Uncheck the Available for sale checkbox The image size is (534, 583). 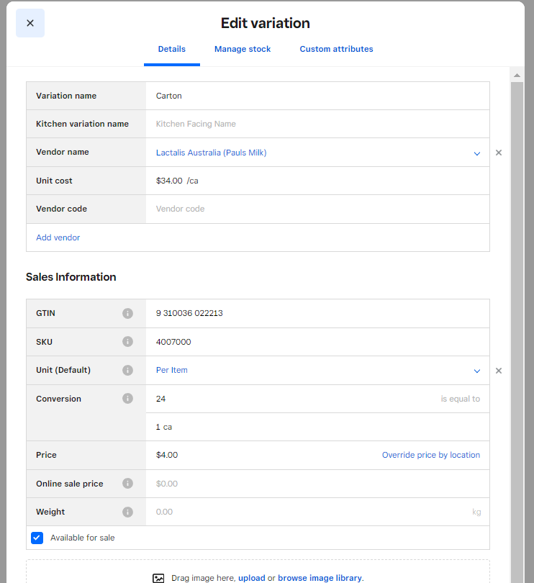click(37, 538)
